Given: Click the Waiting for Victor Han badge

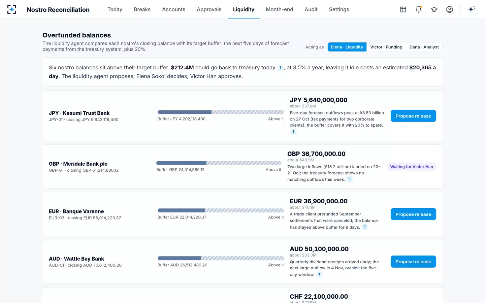Looking at the screenshot, I should [412, 167].
